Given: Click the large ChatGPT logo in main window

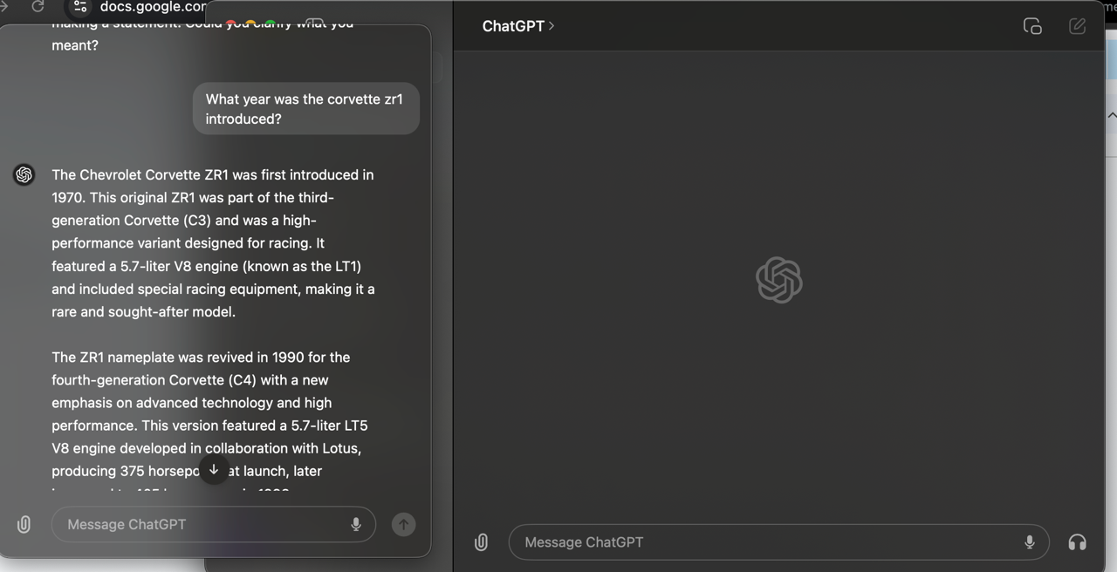Looking at the screenshot, I should click(x=779, y=280).
